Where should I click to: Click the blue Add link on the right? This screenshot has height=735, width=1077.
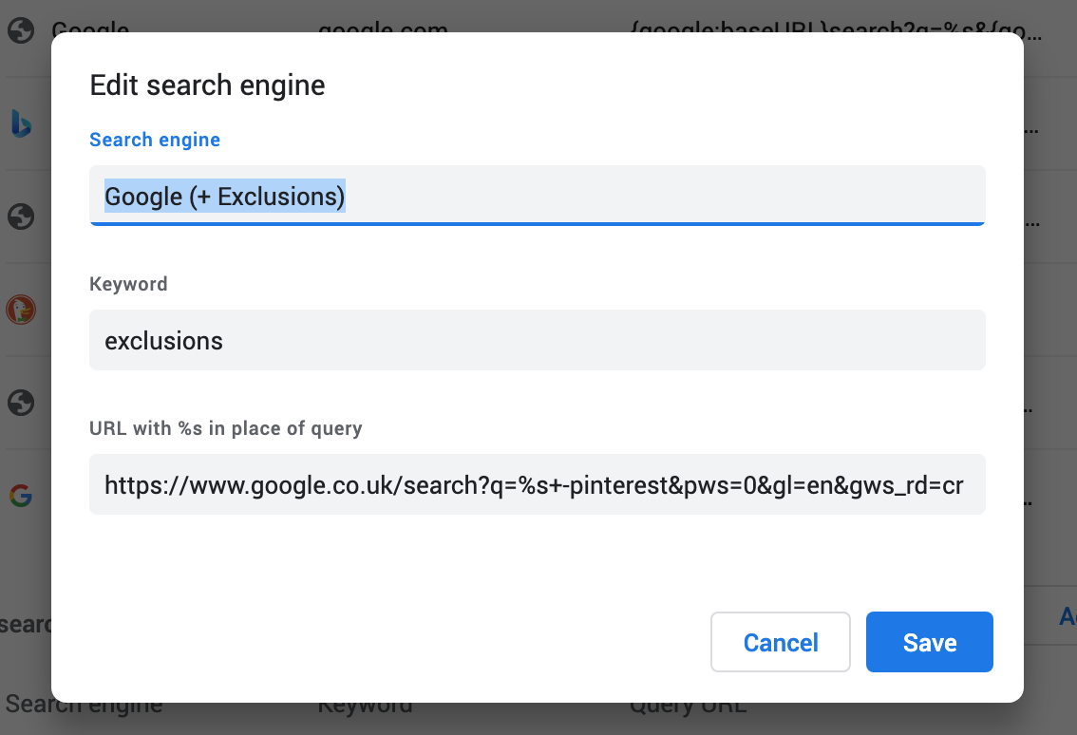[1066, 615]
